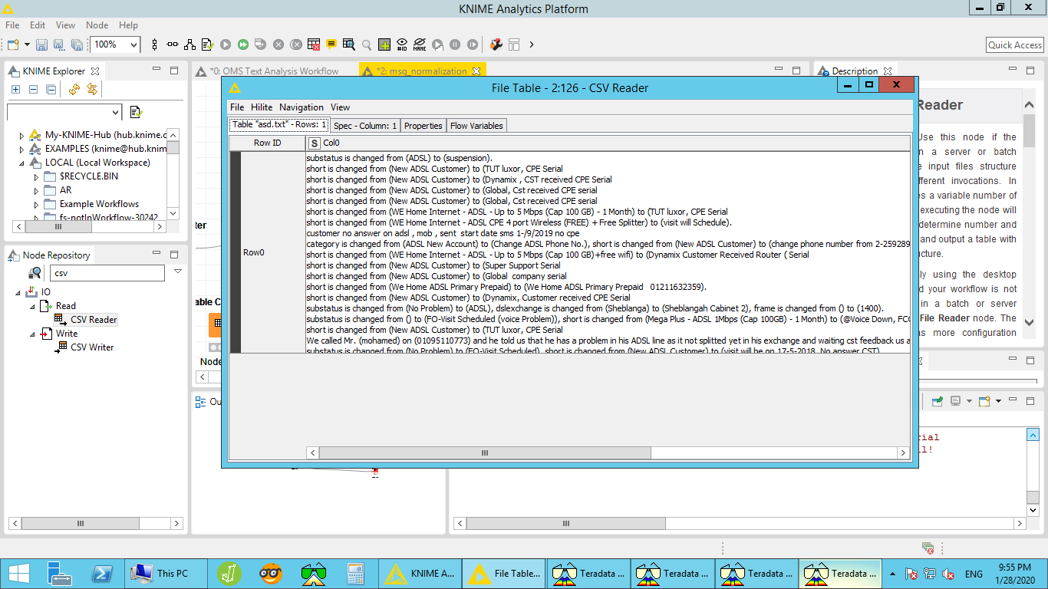Expand the AR folder in explorer

35,190
